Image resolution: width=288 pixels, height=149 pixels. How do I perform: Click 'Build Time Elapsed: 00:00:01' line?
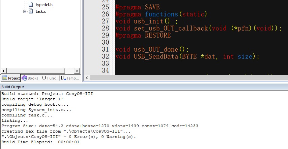click(40, 142)
